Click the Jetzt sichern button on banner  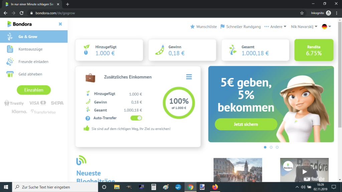pos(246,124)
